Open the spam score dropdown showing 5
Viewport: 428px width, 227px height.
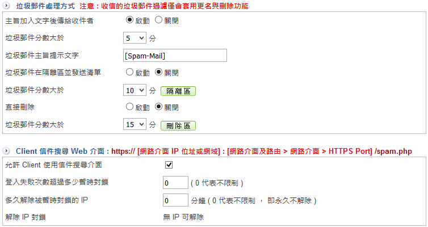click(x=135, y=39)
